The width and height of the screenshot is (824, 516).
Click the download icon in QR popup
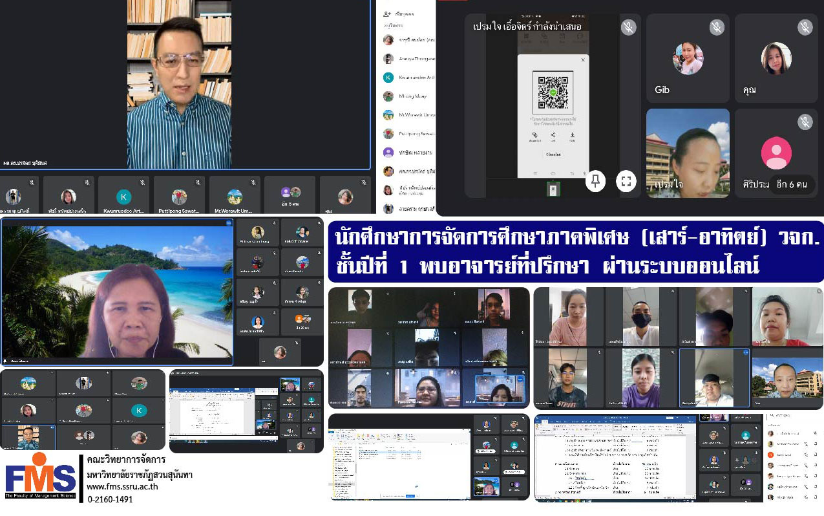[x=572, y=136]
